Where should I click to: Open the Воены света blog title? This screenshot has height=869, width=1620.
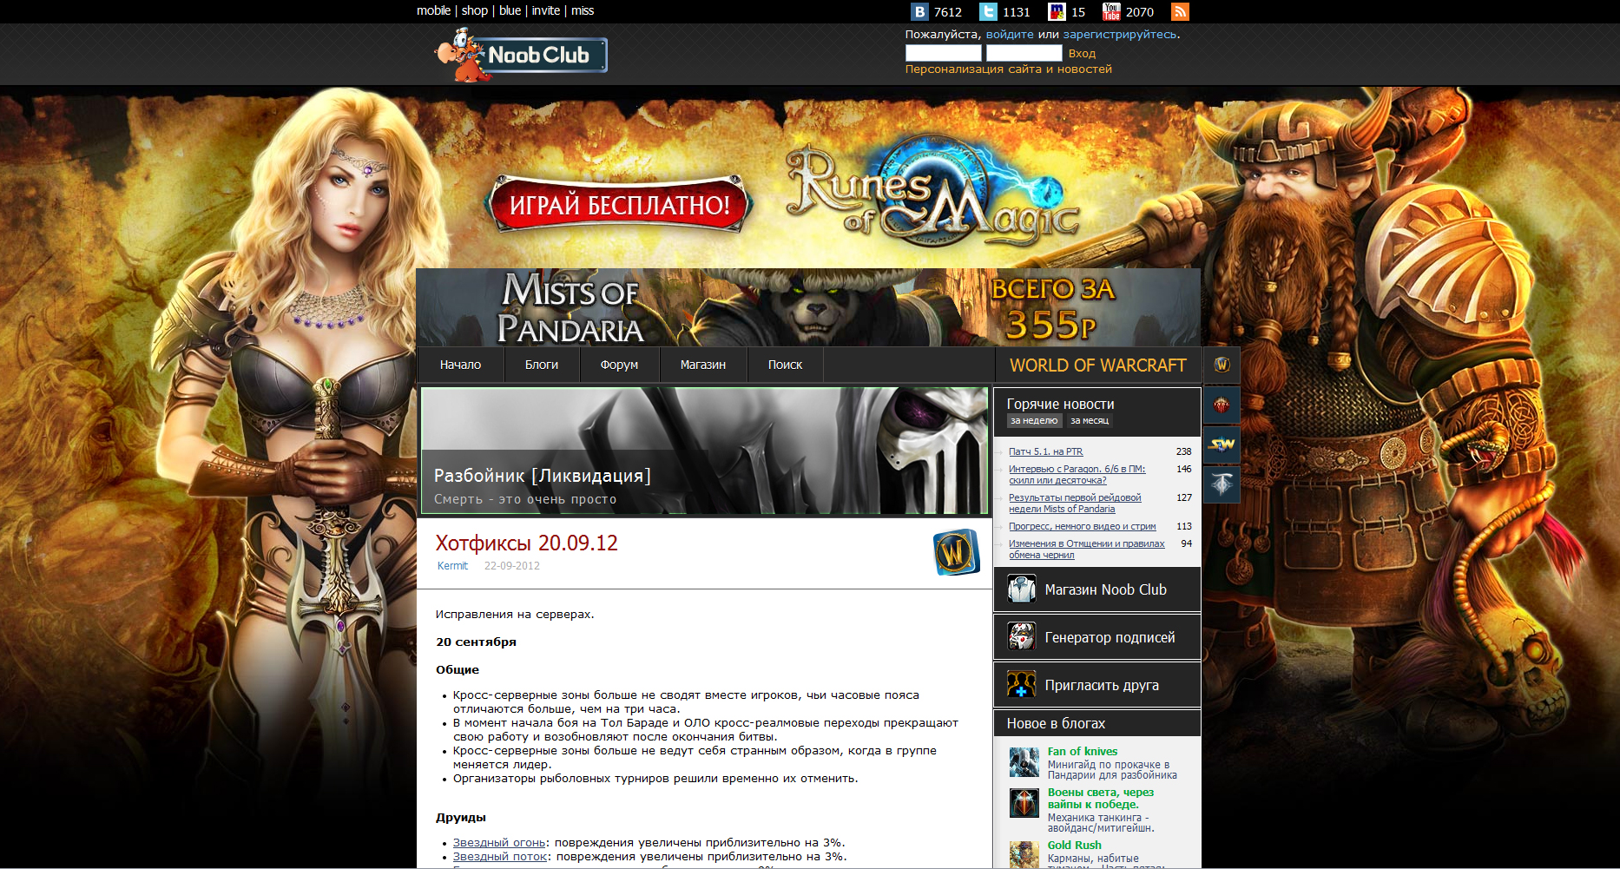[x=1101, y=799]
